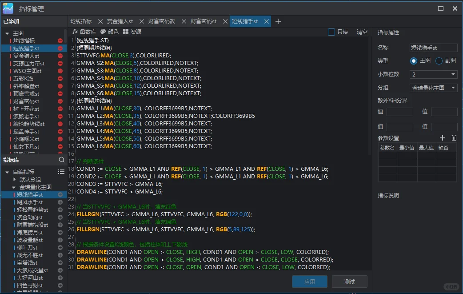The width and height of the screenshot is (463, 294).
Task: Expand the 默认分组 tree node
Action: [x=15, y=179]
